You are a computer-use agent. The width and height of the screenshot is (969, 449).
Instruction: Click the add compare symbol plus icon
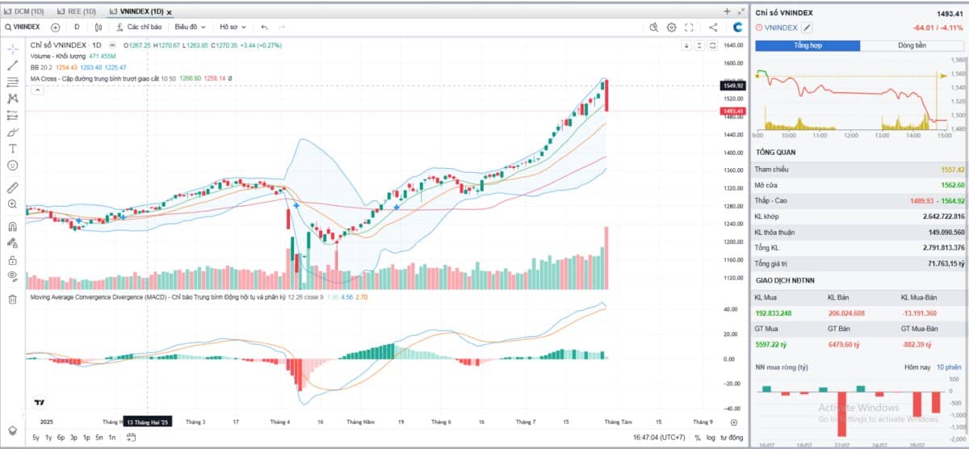(56, 27)
